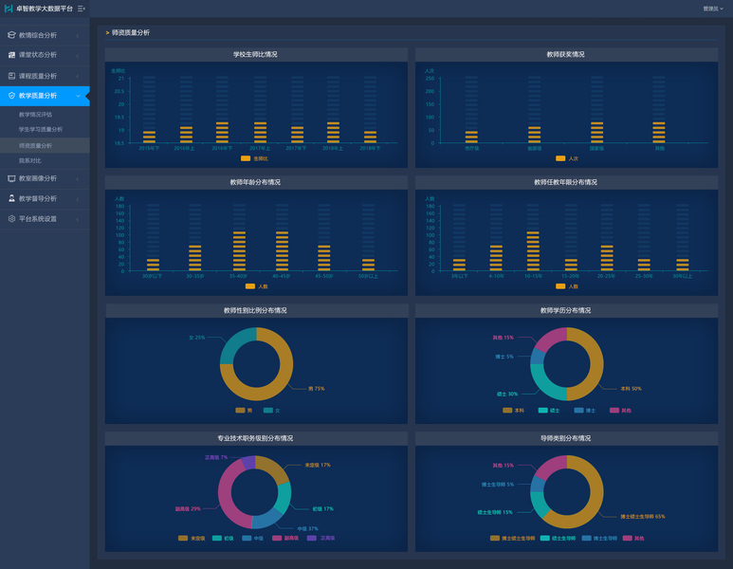Collapse the 教学质量分析 menu with its down chevron

[x=78, y=96]
